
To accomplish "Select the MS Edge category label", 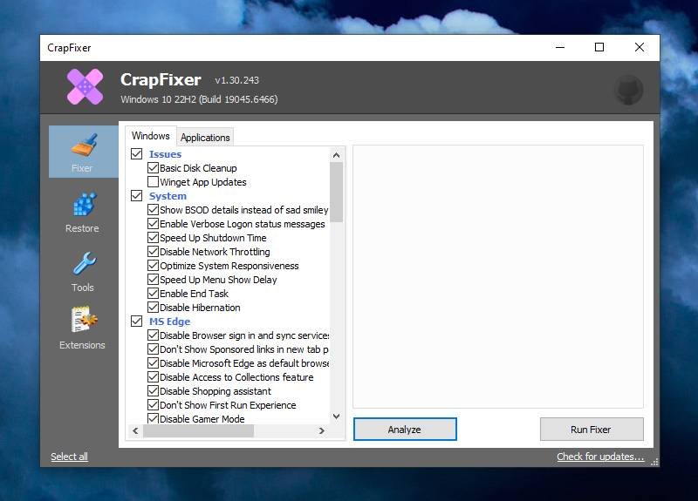I will click(169, 322).
